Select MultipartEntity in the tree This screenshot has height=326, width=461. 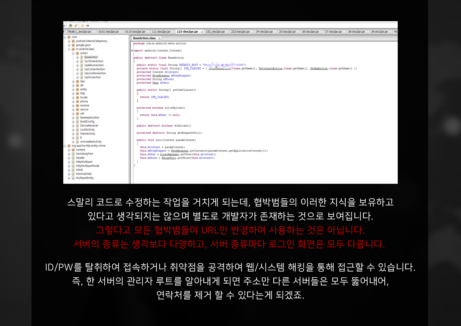pyautogui.click(x=85, y=178)
